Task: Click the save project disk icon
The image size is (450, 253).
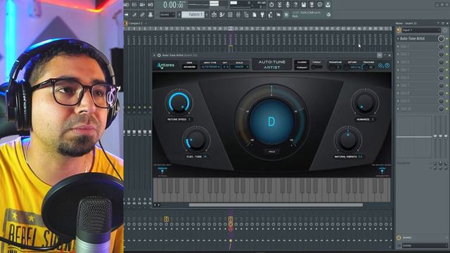Action: (x=304, y=5)
